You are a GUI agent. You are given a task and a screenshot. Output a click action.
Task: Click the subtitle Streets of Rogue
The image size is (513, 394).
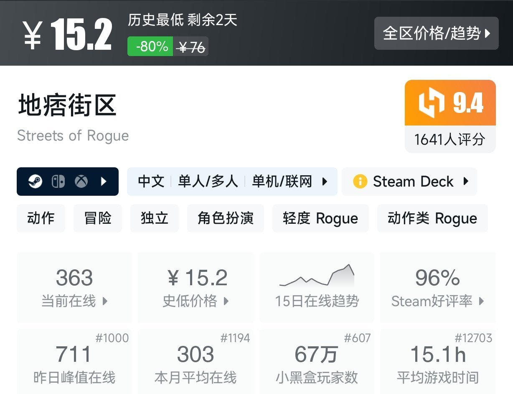point(73,136)
